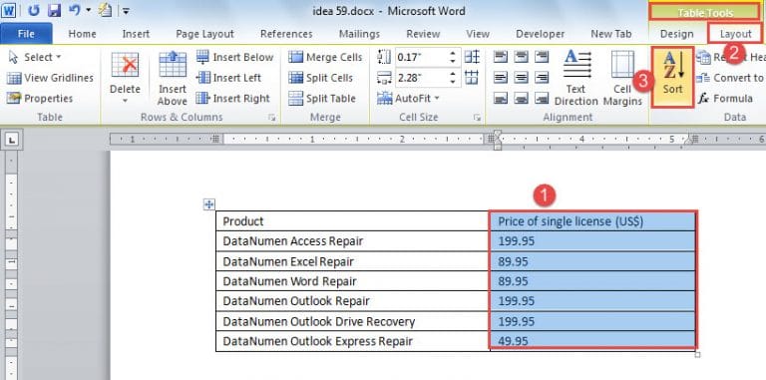Expand the Select dropdown

pos(35,57)
